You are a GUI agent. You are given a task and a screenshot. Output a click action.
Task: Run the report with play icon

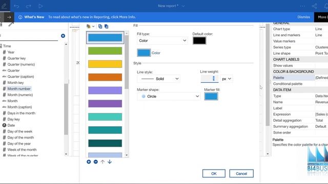tap(40, 6)
